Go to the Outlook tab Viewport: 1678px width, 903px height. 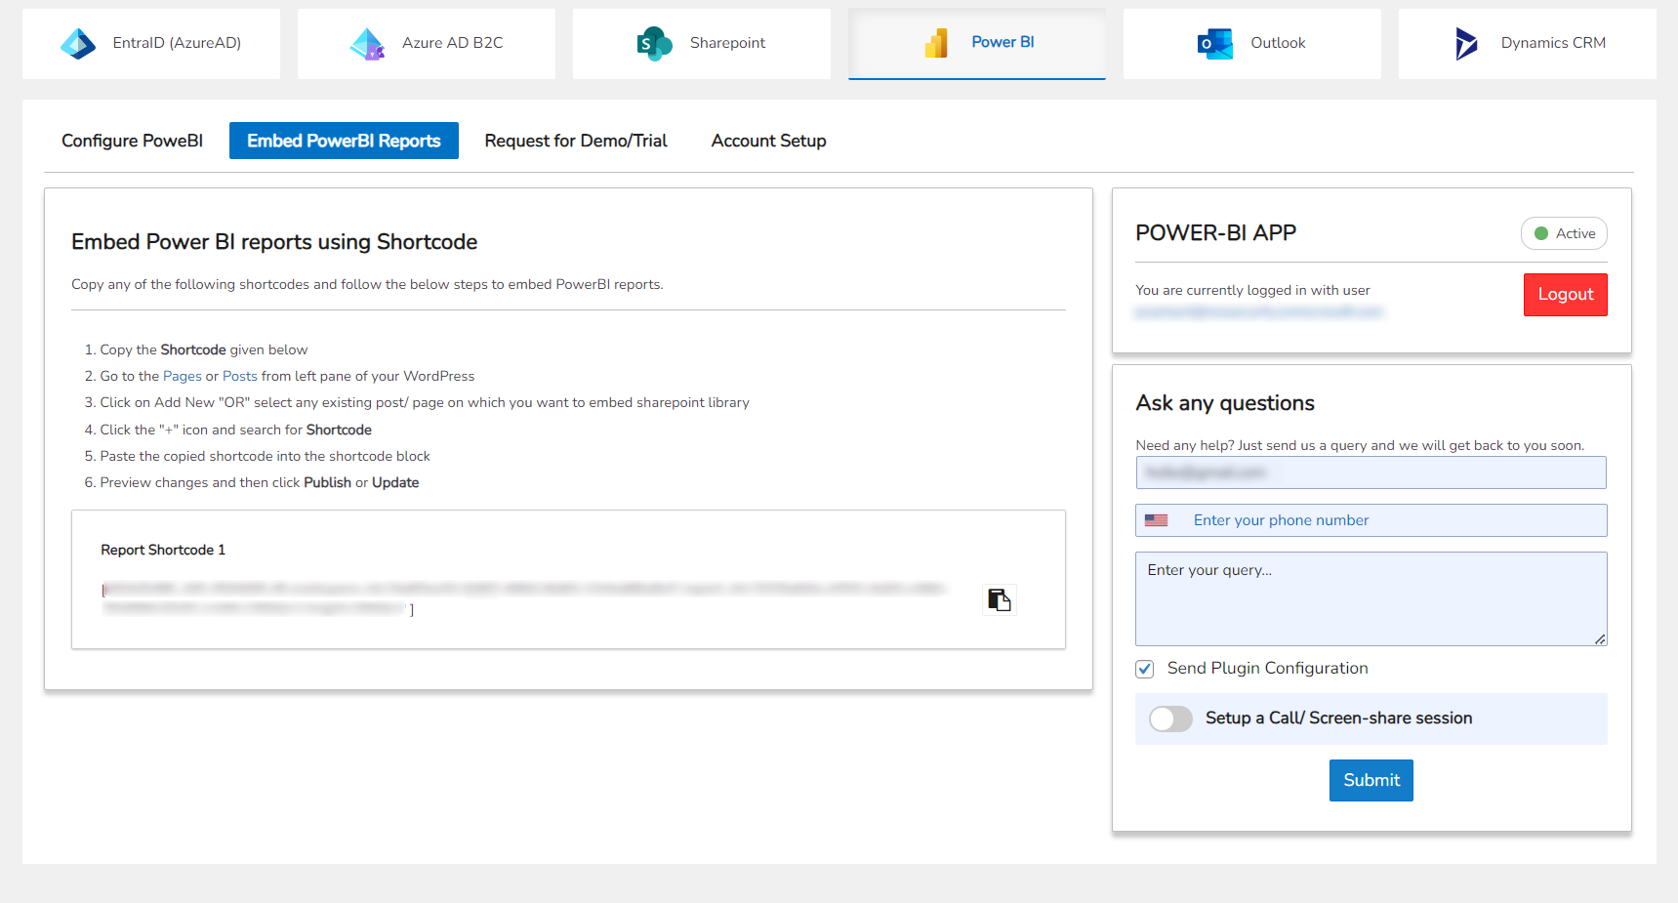click(1252, 44)
